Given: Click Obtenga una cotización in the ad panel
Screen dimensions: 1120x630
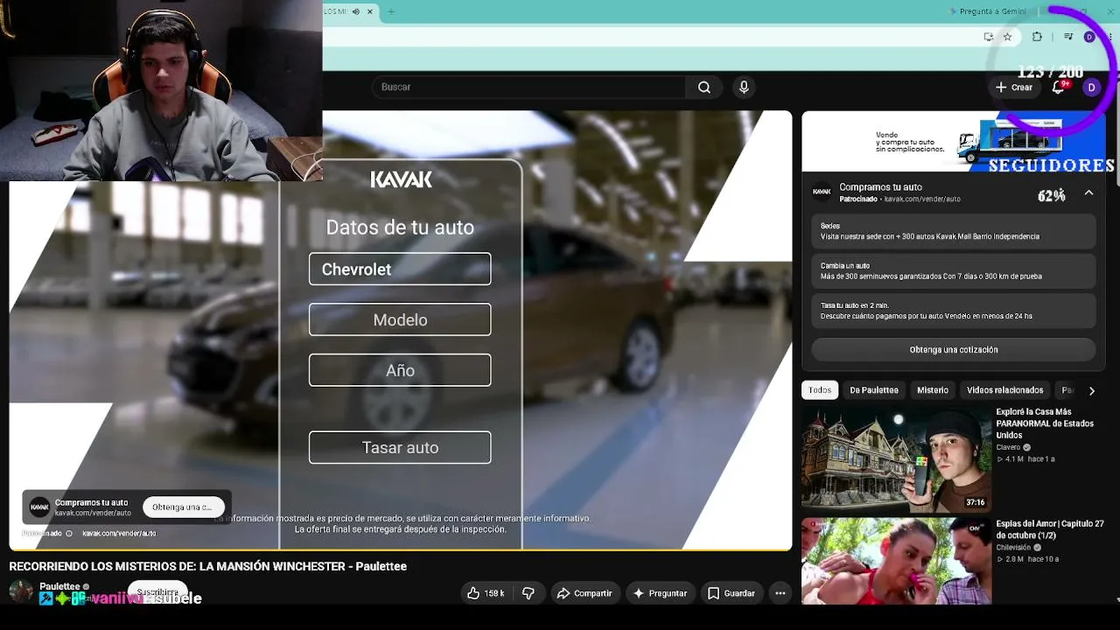Looking at the screenshot, I should (954, 350).
